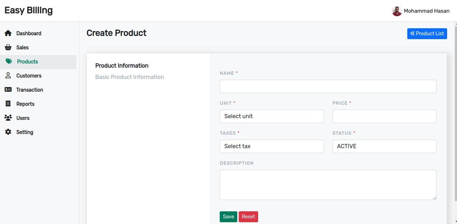Go to the Sales menu item
This screenshot has height=224, width=457.
pos(23,47)
